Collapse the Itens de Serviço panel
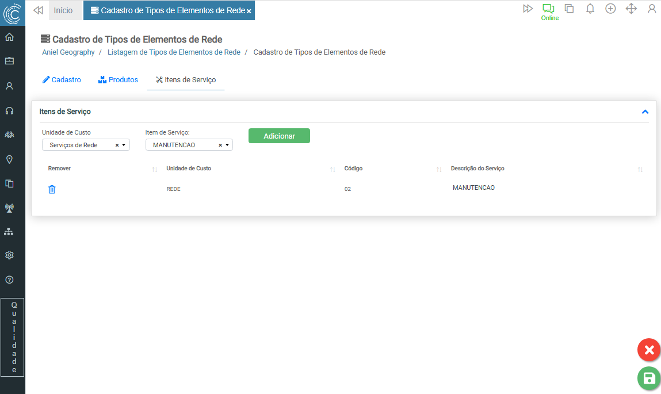661x394 pixels. pyautogui.click(x=645, y=112)
